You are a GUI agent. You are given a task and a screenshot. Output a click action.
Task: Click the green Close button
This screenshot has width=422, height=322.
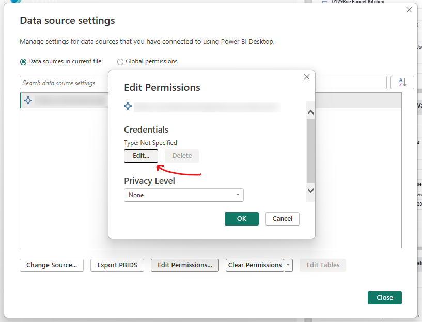pos(384,298)
